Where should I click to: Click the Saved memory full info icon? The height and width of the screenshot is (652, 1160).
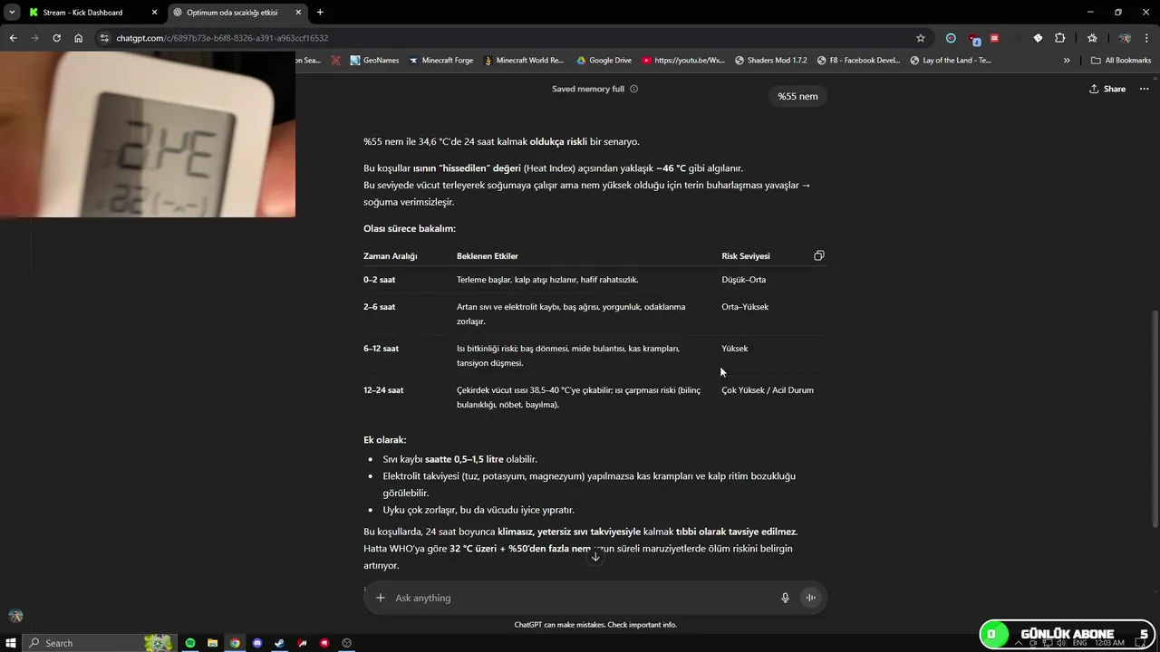pyautogui.click(x=633, y=89)
